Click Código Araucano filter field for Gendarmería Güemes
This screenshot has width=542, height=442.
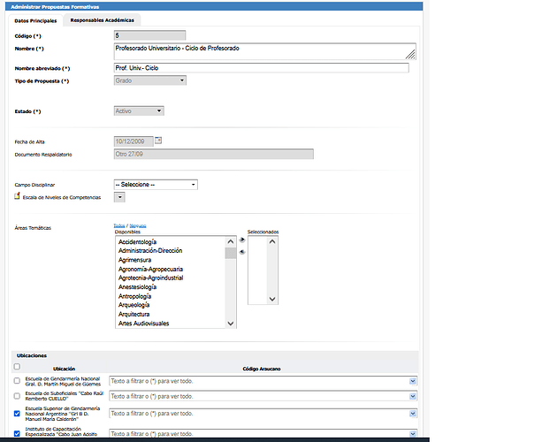click(x=263, y=381)
